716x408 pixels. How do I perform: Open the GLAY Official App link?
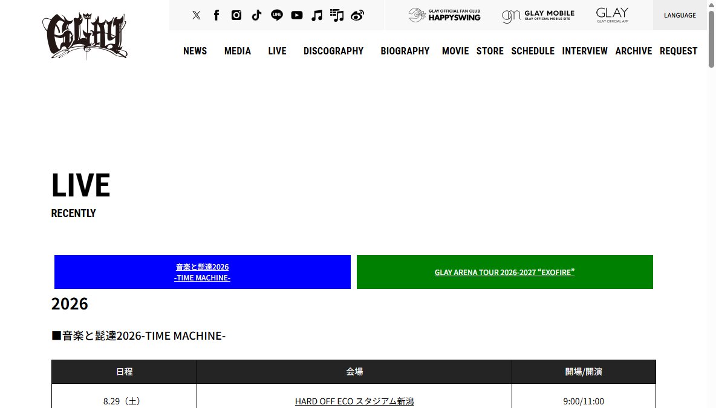[x=613, y=15]
